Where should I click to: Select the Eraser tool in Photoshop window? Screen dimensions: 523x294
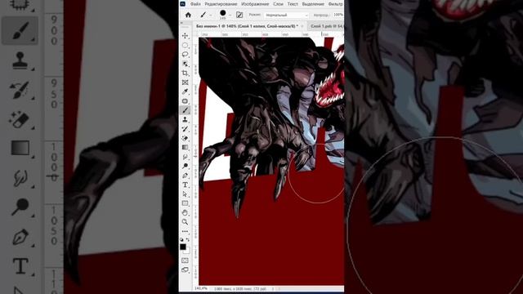pos(186,138)
